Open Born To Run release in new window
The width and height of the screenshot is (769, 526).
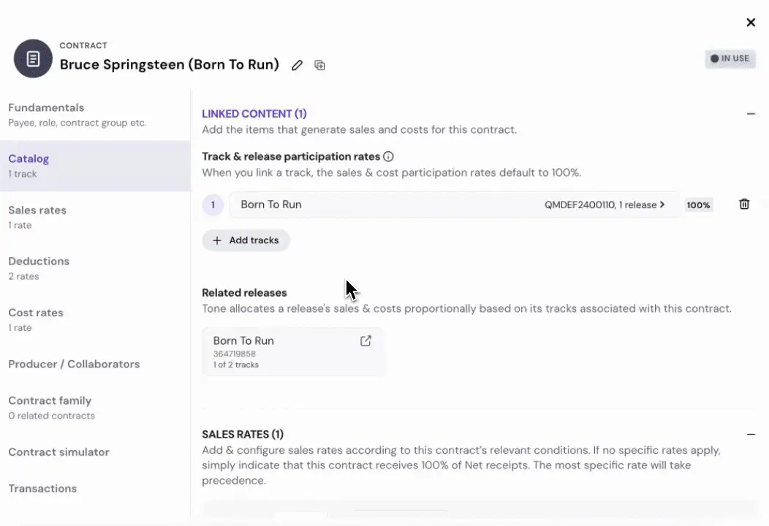click(x=366, y=340)
